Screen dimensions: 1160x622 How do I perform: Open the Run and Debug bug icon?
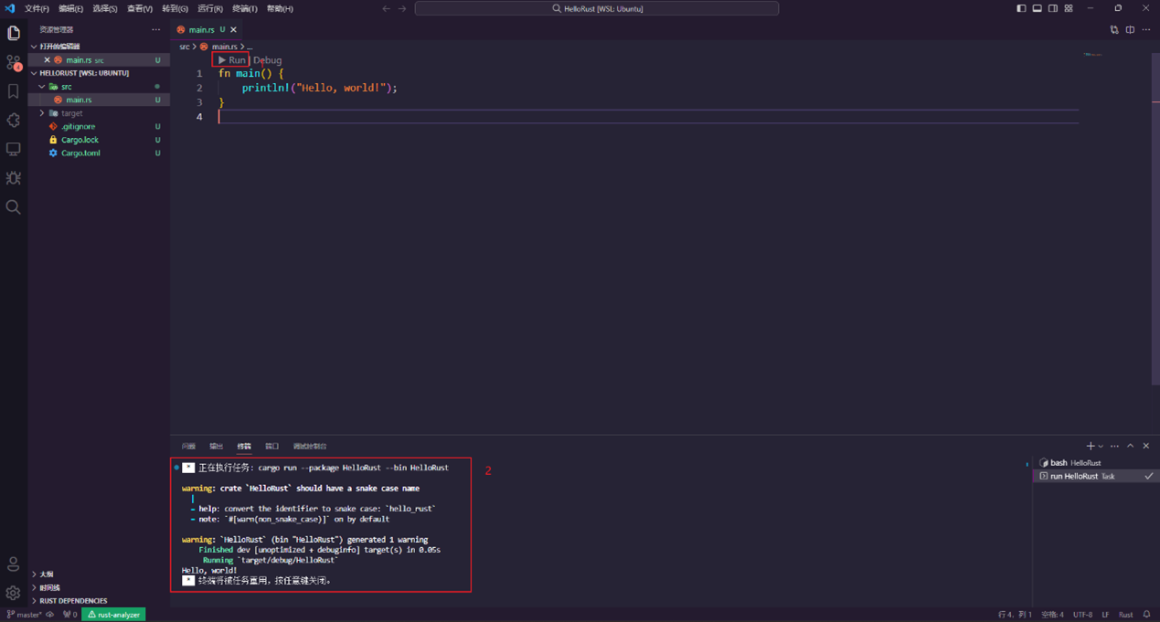(14, 178)
